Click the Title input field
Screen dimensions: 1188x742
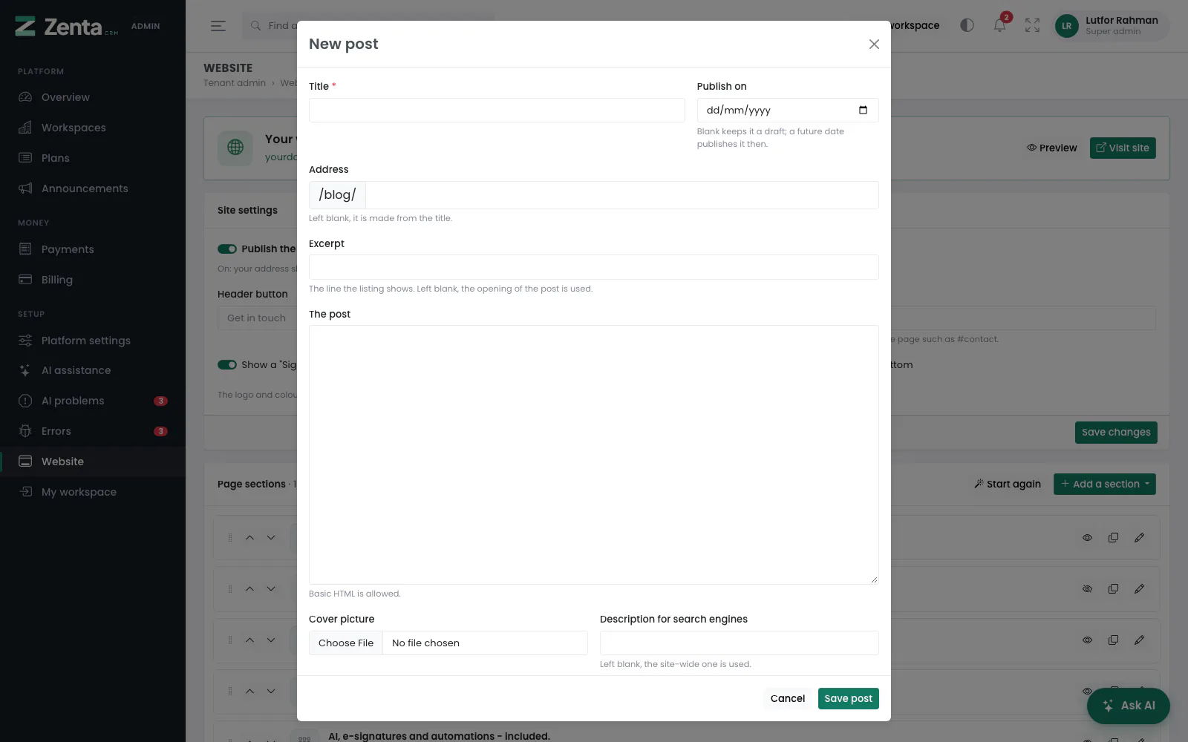coord(497,110)
